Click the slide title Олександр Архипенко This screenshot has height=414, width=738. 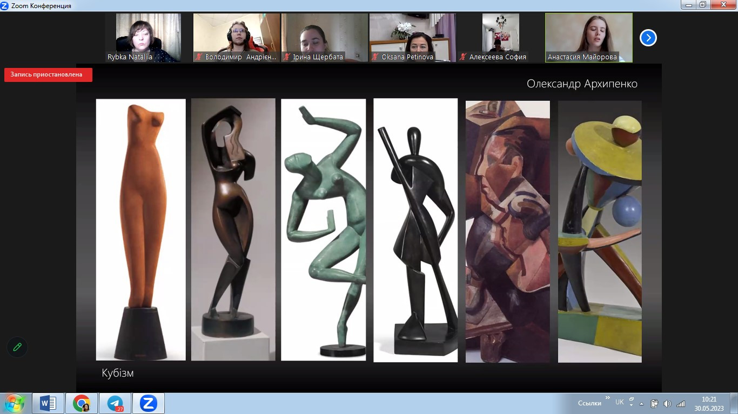582,84
